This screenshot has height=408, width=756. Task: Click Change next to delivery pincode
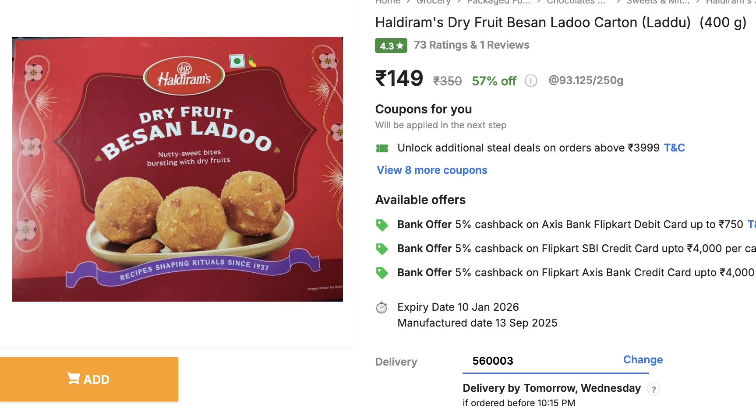coord(643,360)
